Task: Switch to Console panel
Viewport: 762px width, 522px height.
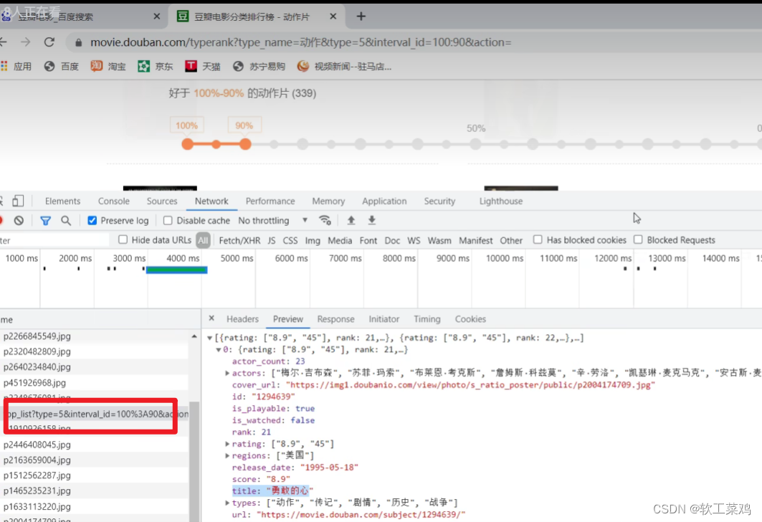Action: 114,201
